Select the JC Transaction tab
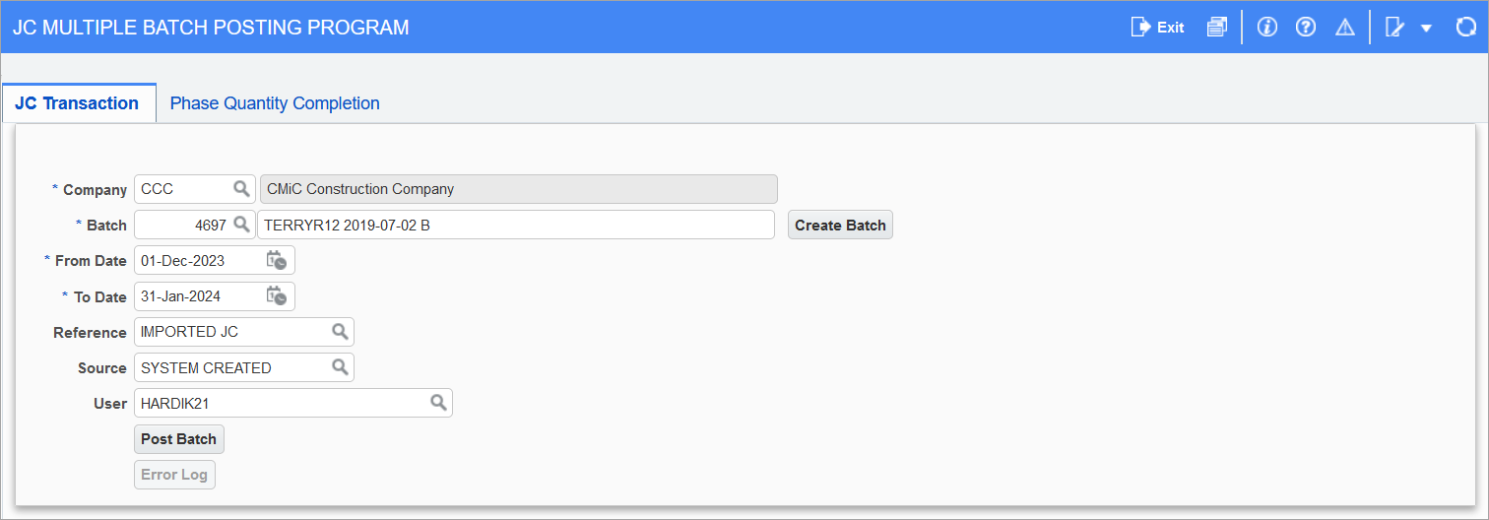Screen dimensions: 1489x520 (x=77, y=103)
